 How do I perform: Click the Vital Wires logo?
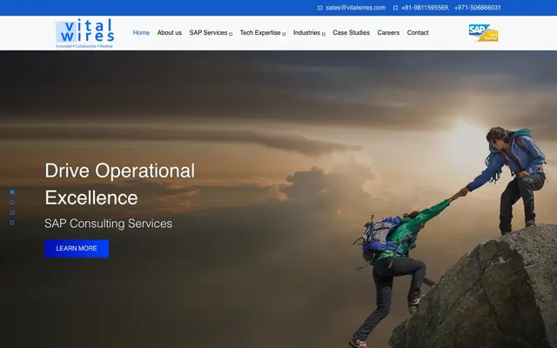(x=84, y=33)
